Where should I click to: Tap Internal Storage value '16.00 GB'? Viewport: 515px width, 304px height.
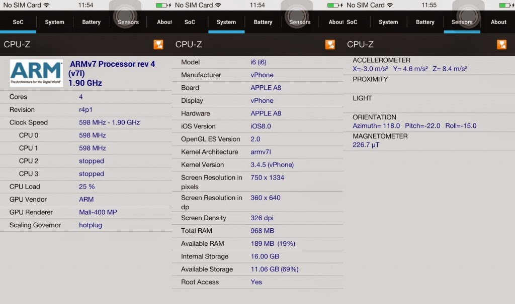click(265, 256)
